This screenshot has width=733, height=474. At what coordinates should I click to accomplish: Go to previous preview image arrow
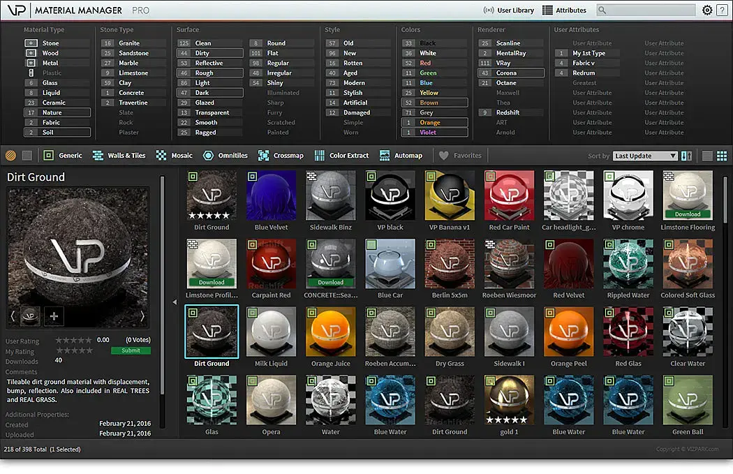click(13, 316)
